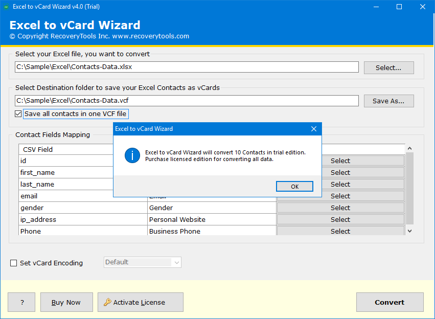Minimize the Excel to vCard Wizard window

tap(376, 7)
